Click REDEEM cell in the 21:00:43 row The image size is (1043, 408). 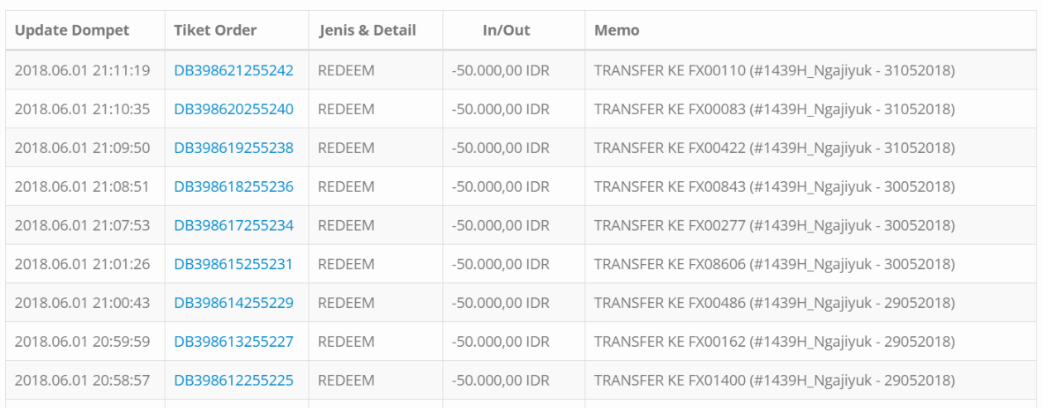click(346, 303)
